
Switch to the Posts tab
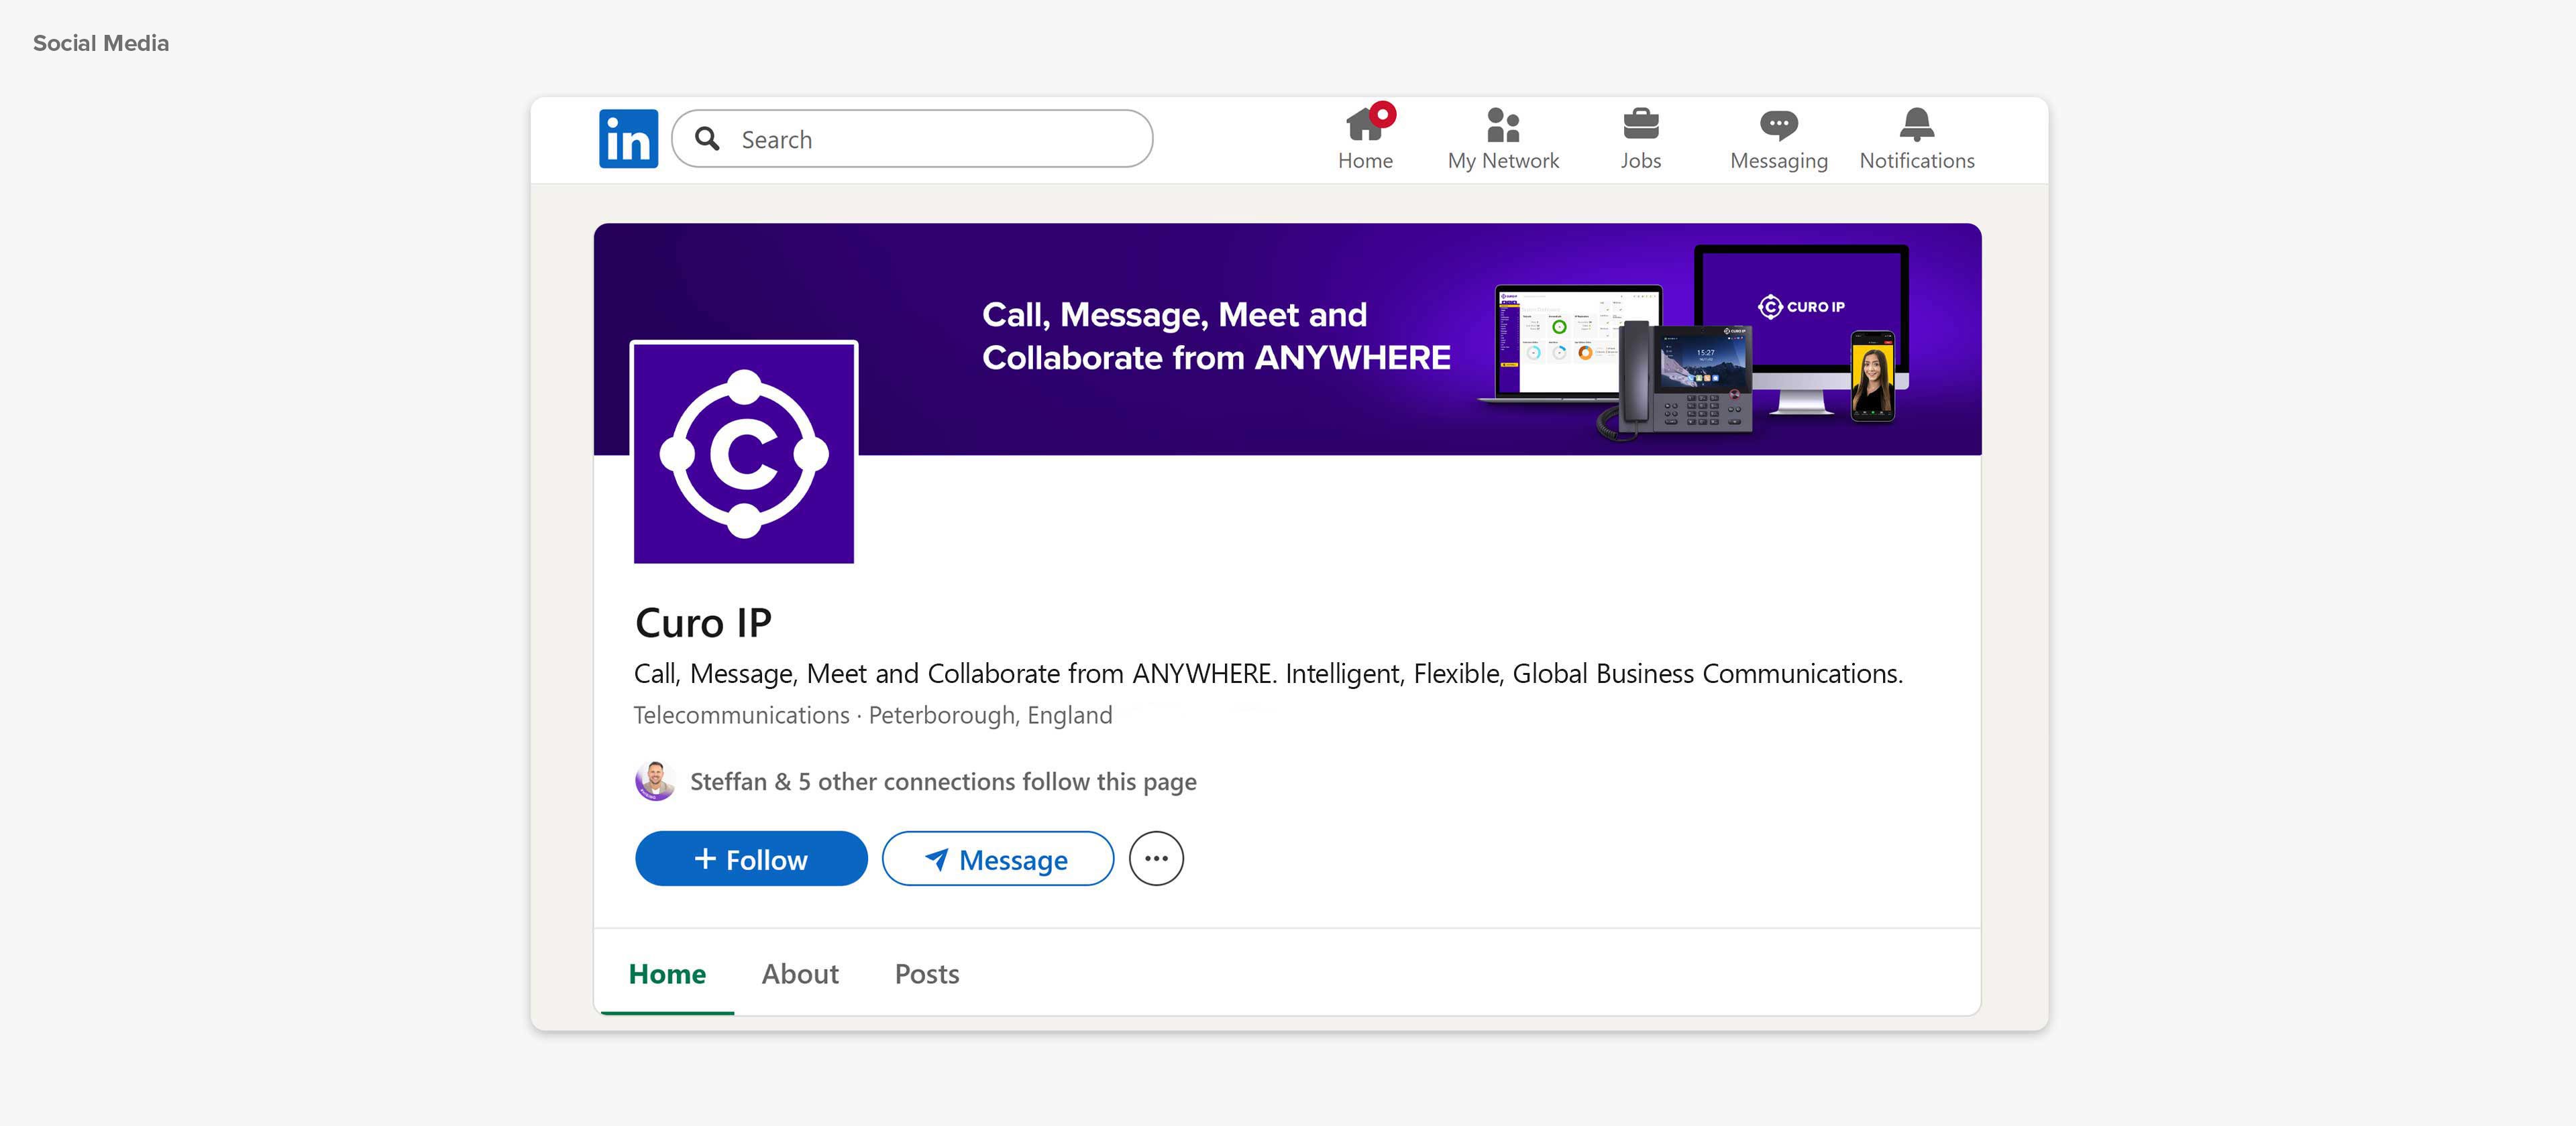click(927, 973)
